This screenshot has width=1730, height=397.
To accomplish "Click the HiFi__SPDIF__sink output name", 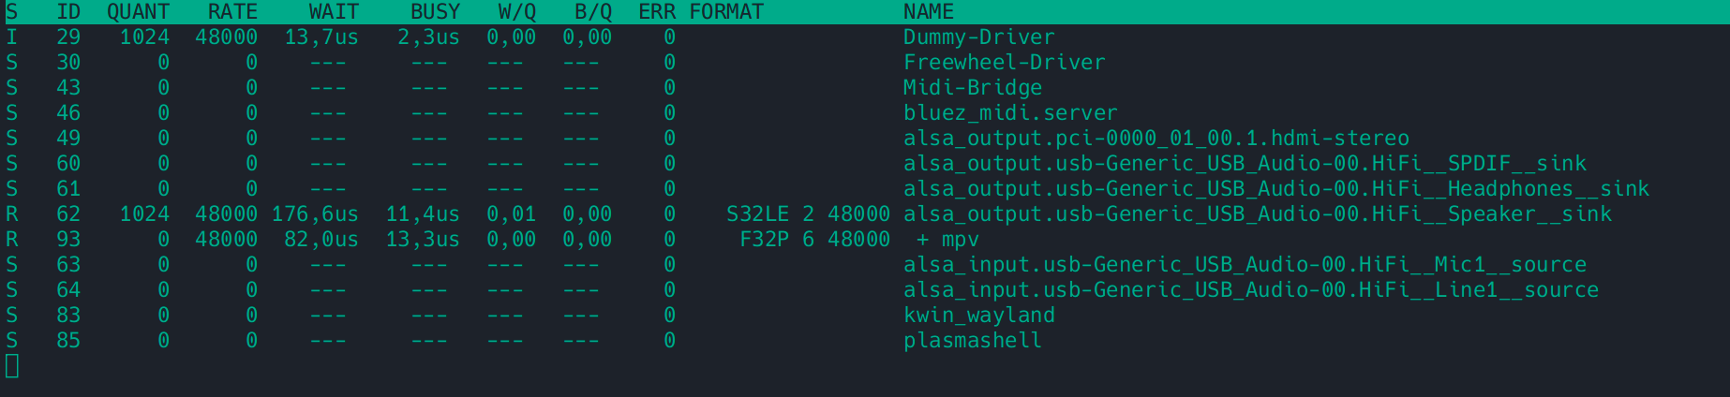I will [x=1245, y=164].
